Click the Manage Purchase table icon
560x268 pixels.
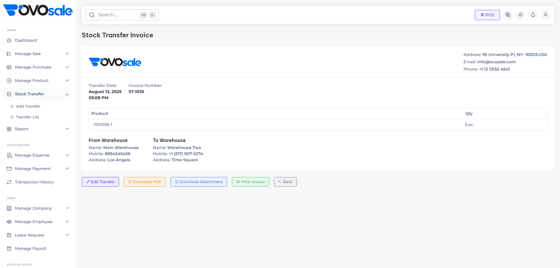[x=9, y=67]
